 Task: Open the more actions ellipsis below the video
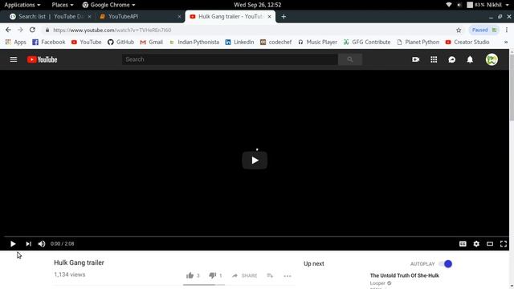pyautogui.click(x=288, y=276)
